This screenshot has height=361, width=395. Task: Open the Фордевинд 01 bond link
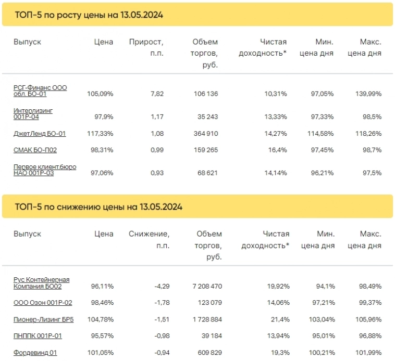point(35,353)
